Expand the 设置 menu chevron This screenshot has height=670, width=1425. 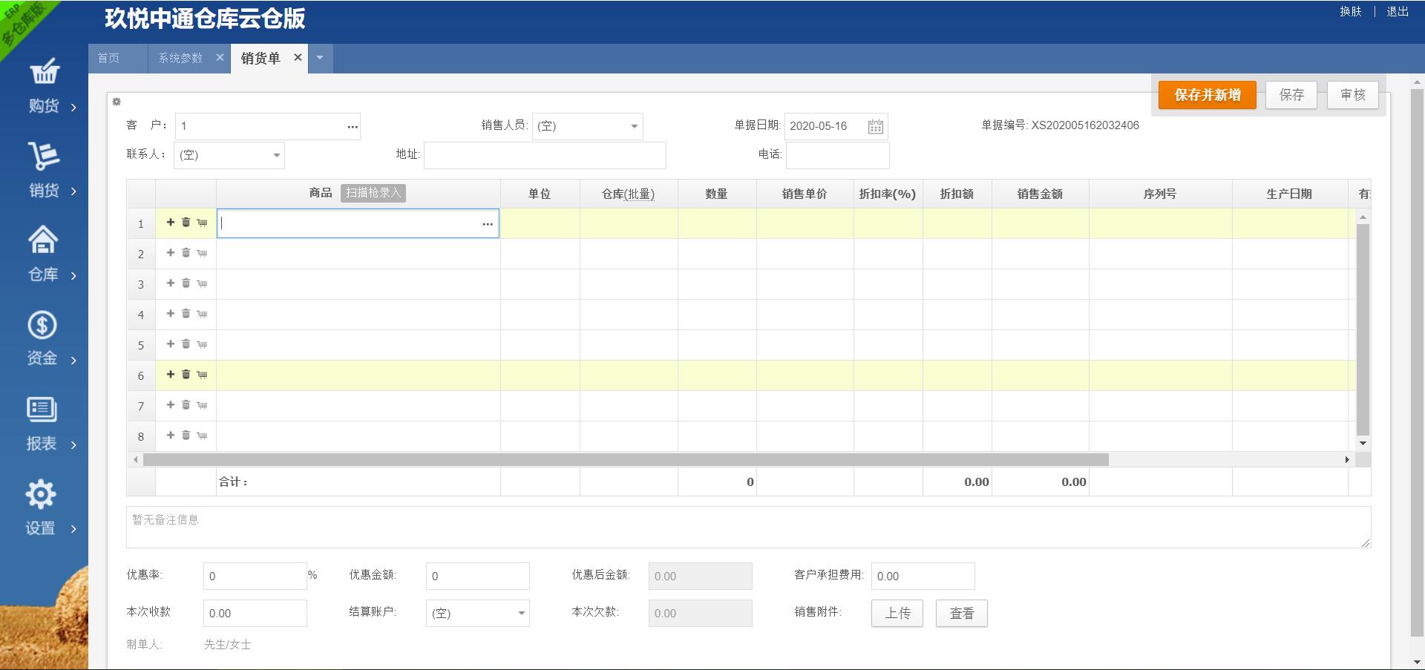[x=73, y=529]
